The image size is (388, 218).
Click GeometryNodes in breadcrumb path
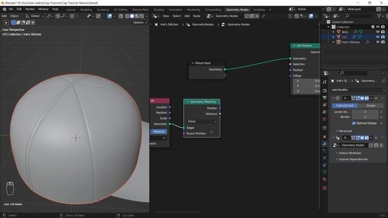point(202,24)
